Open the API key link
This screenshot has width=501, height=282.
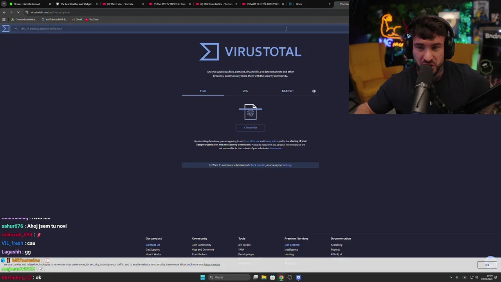[287, 165]
